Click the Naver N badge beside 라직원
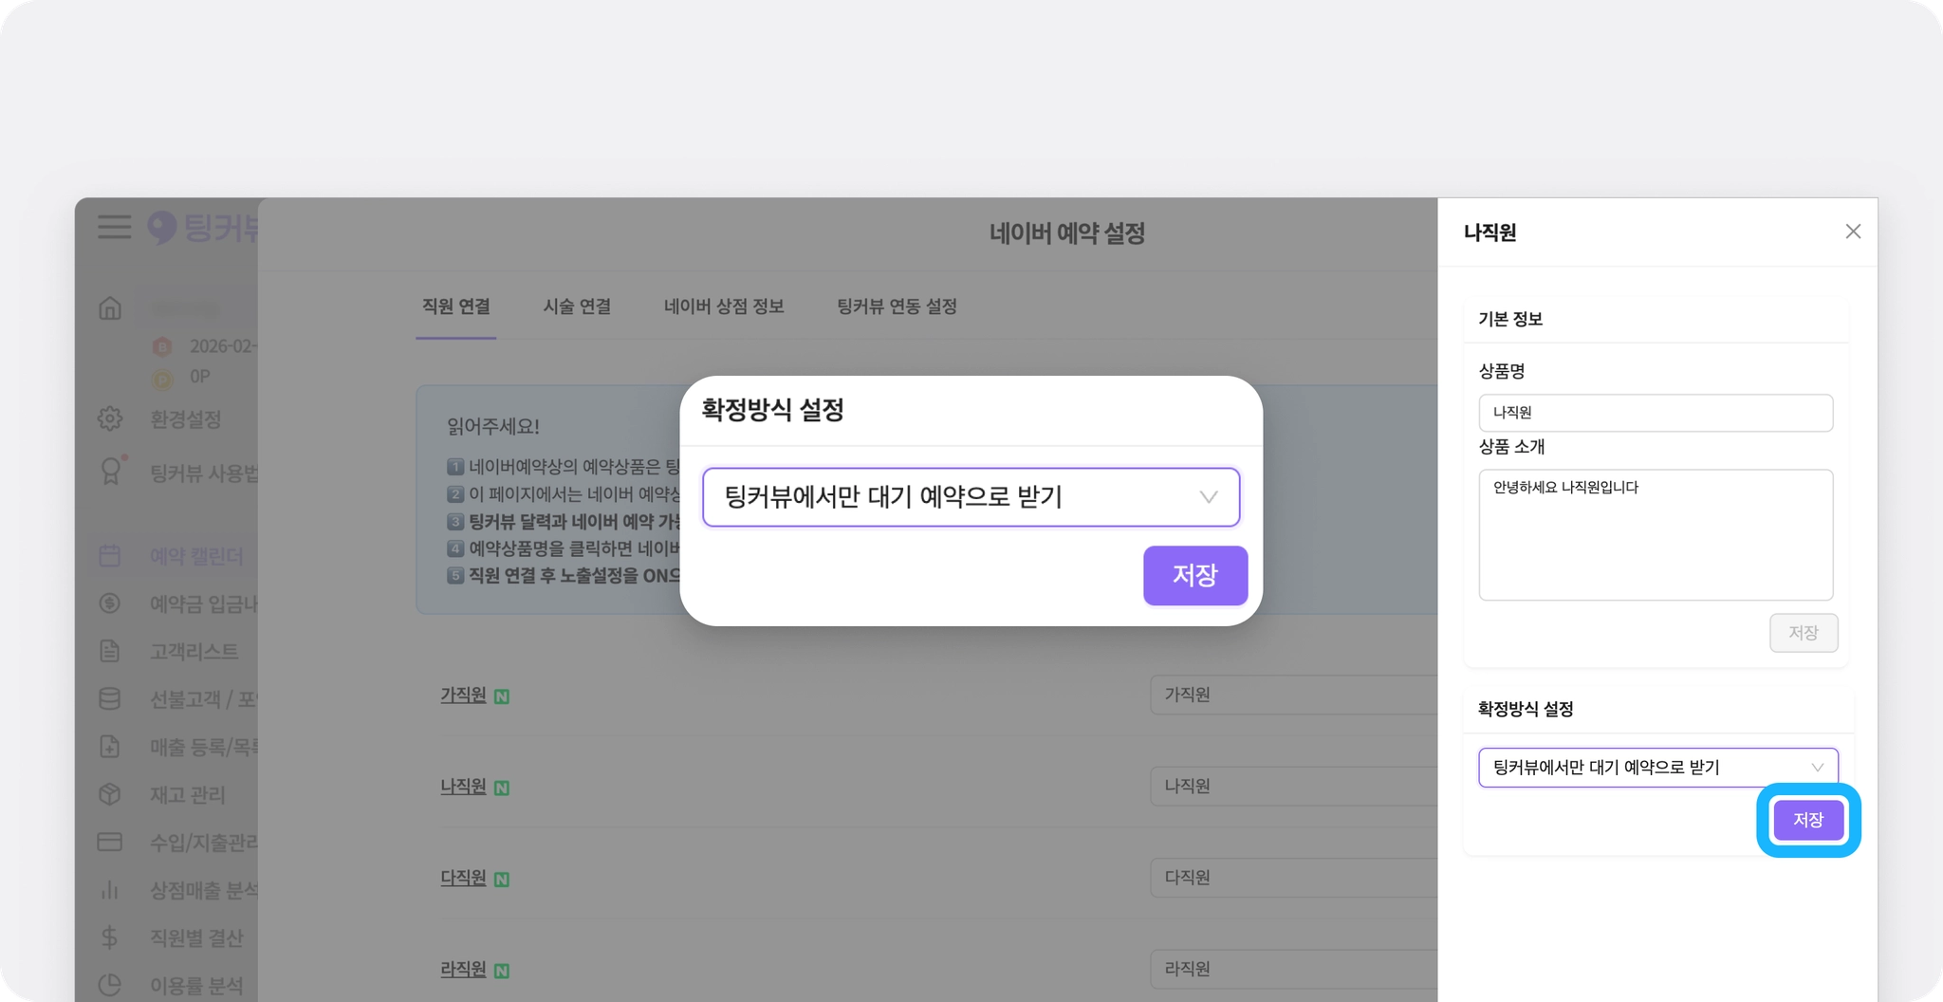Viewport: 1943px width, 1002px height. [x=502, y=971]
